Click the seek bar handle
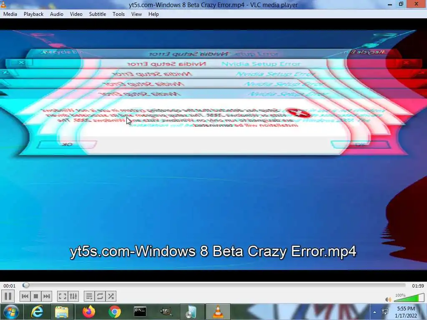Image resolution: width=427 pixels, height=320 pixels. 26,285
